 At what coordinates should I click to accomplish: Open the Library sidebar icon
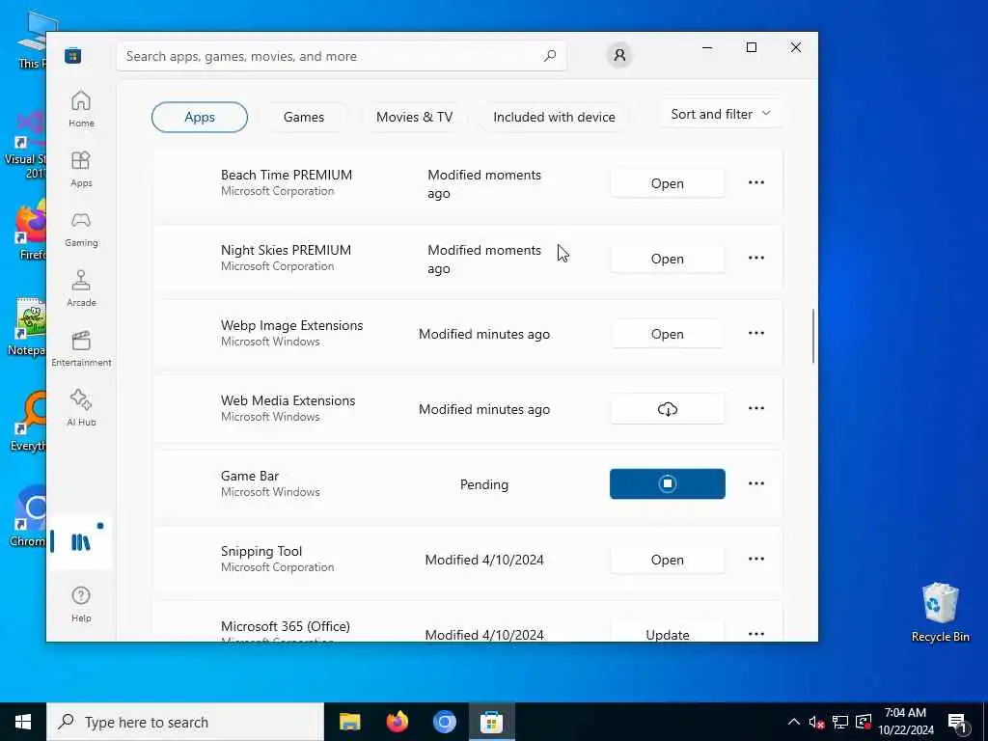pyautogui.click(x=80, y=542)
